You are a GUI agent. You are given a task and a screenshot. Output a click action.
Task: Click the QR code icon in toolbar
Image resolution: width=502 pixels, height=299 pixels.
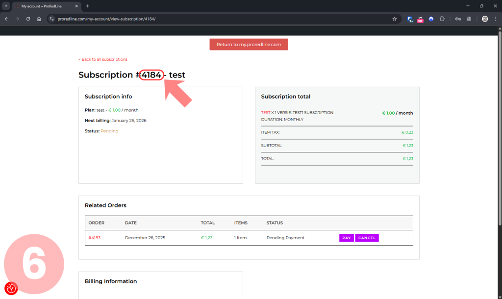(x=469, y=19)
